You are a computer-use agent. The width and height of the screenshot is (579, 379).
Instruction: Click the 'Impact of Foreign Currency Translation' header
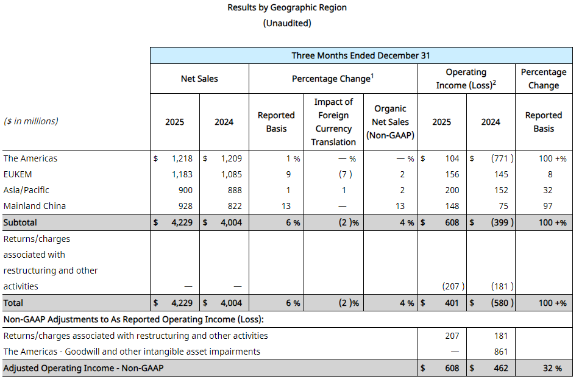coord(333,122)
